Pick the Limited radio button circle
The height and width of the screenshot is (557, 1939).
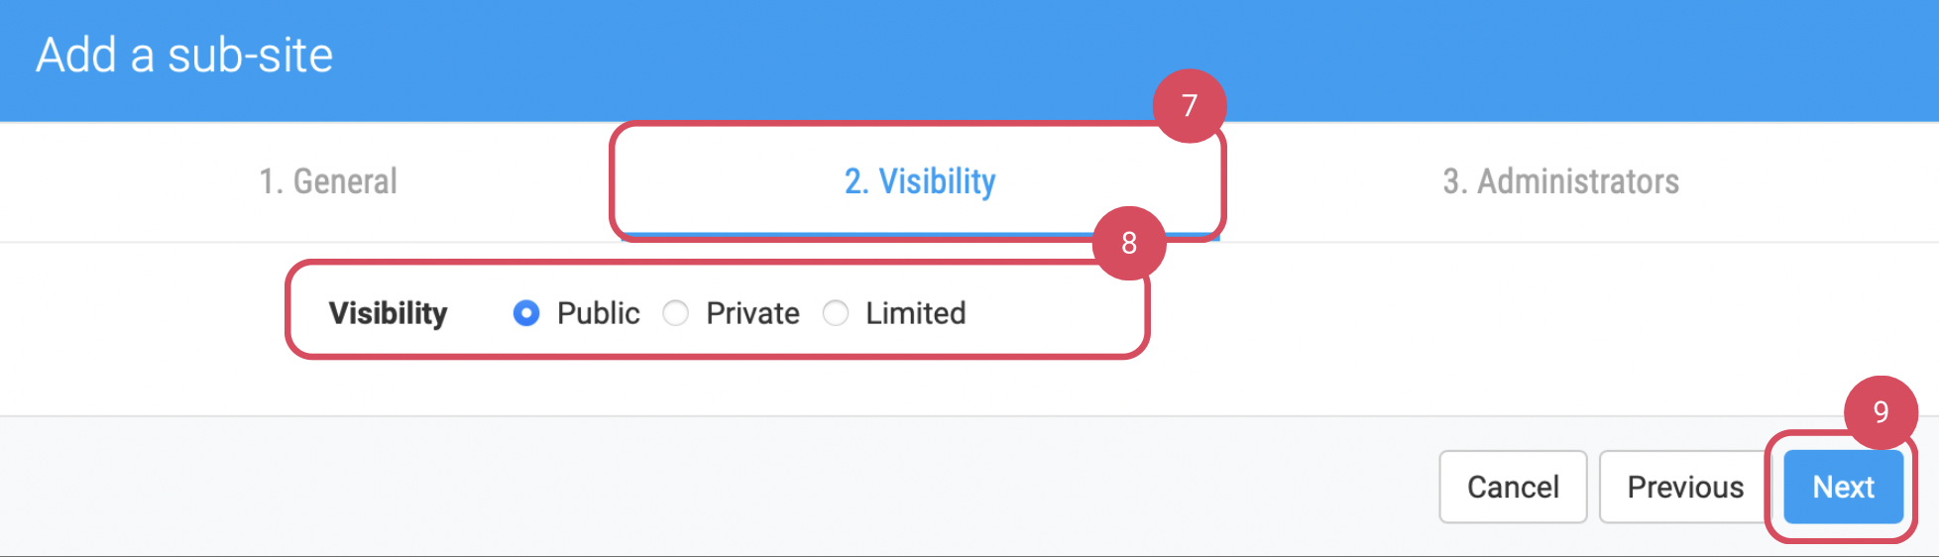point(836,313)
